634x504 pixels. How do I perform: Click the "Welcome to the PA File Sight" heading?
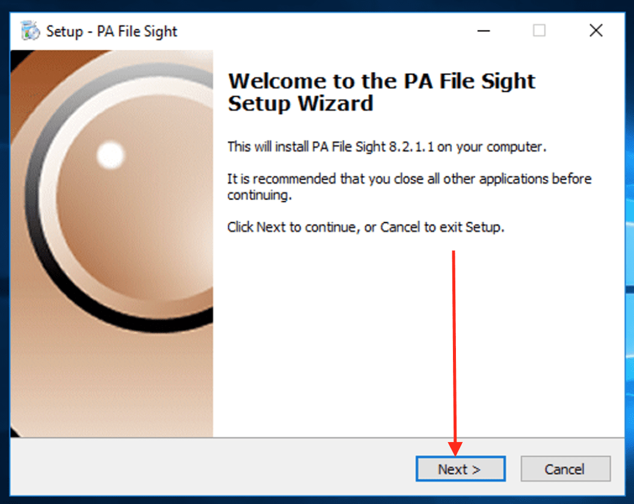tap(381, 81)
